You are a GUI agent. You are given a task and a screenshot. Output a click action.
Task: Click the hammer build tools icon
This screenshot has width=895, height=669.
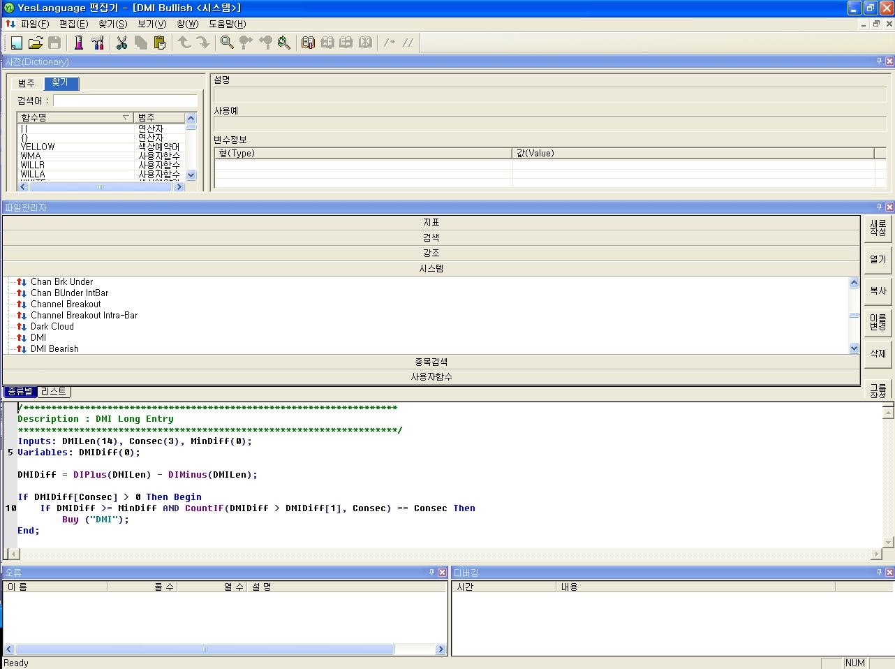(98, 43)
